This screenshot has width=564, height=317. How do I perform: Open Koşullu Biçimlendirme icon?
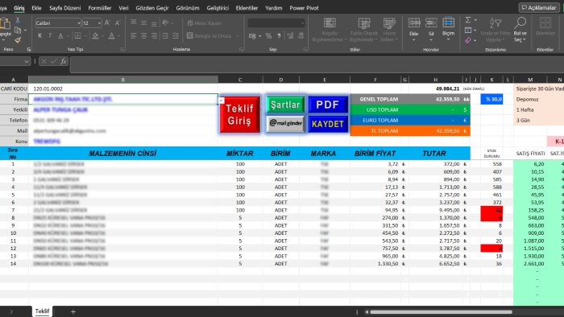(330, 23)
